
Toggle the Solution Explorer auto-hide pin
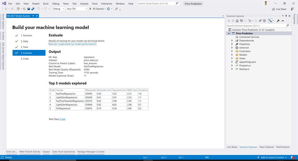click(286, 16)
